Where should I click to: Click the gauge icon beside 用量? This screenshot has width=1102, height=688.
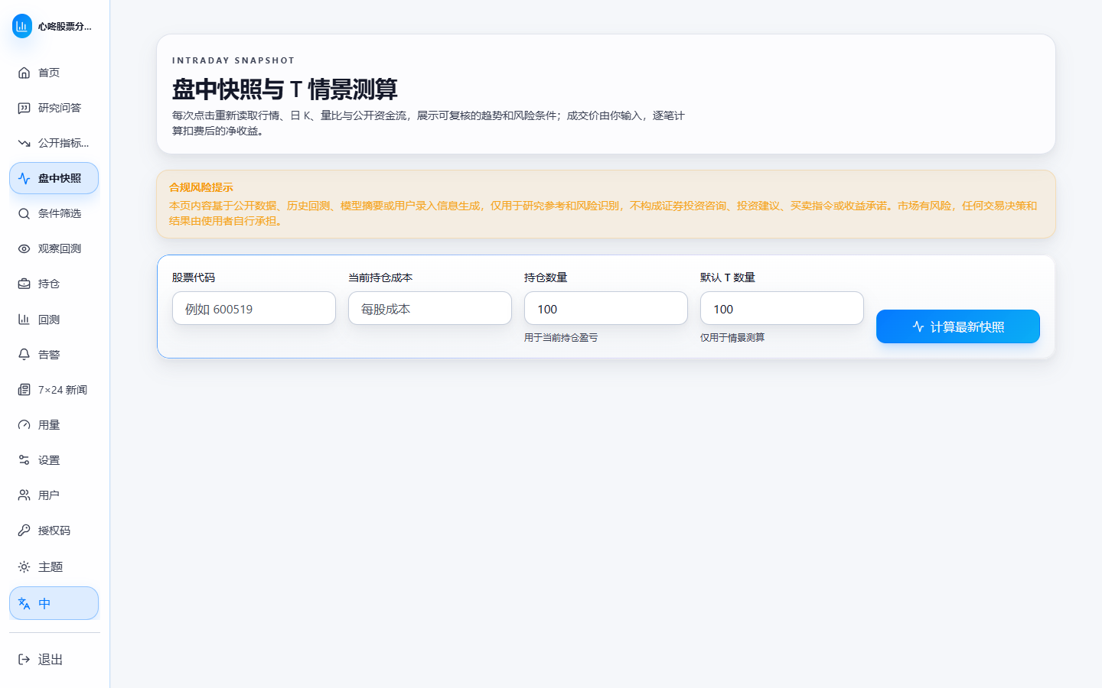(x=24, y=425)
